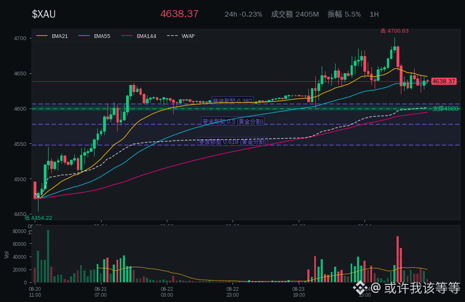Image resolution: width=465 pixels, height=302 pixels.
Task: Click the 4650 price axis label
Action: coord(20,74)
